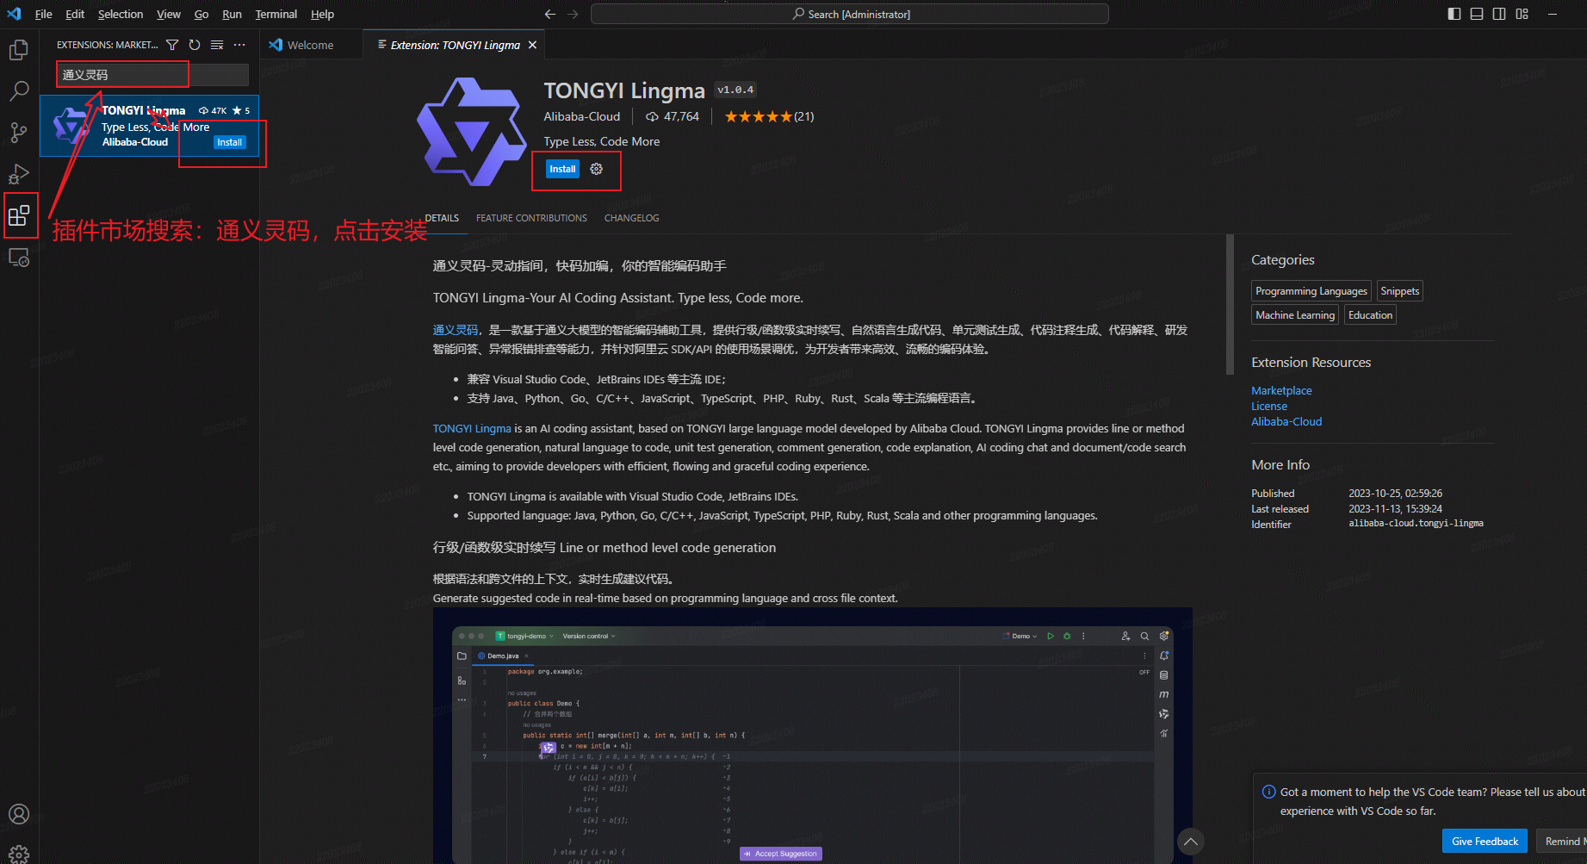The image size is (1587, 864).
Task: Click the 通义灵码 hyperlink in description
Action: [456, 330]
